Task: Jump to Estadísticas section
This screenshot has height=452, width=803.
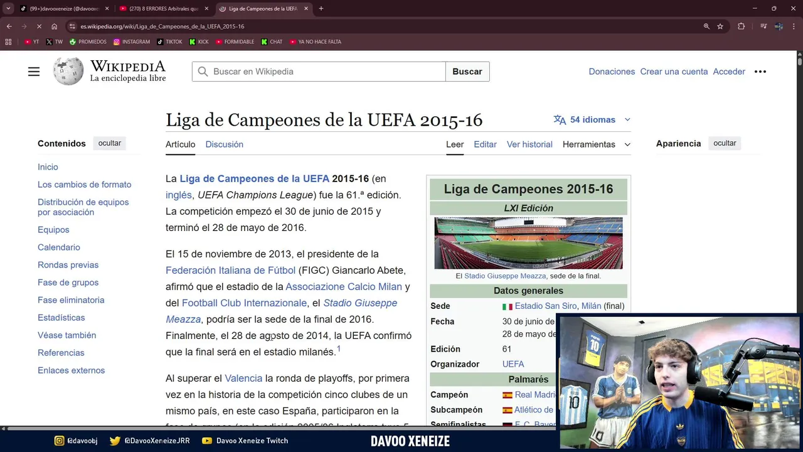Action: click(61, 318)
